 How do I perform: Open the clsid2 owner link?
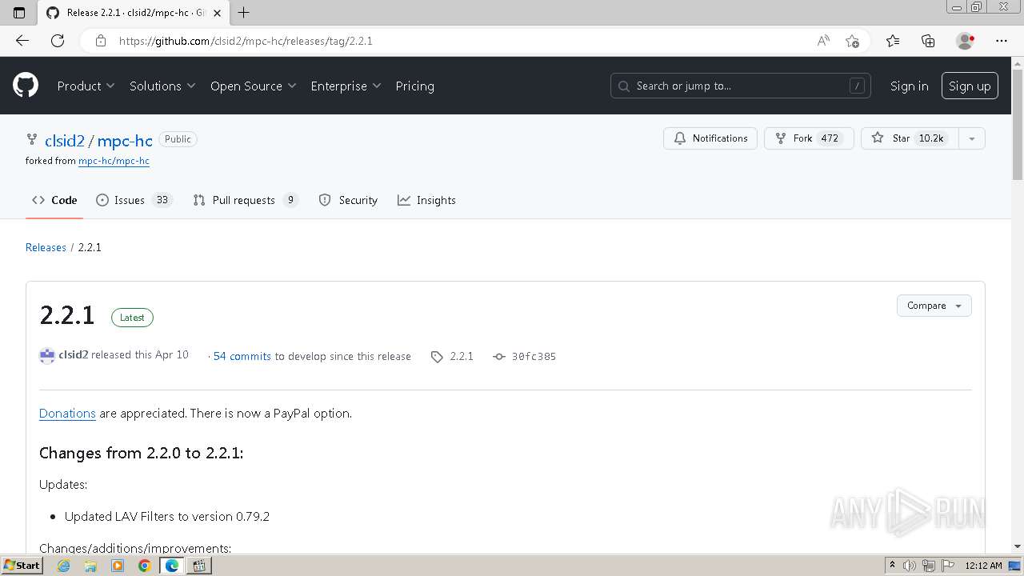point(65,140)
